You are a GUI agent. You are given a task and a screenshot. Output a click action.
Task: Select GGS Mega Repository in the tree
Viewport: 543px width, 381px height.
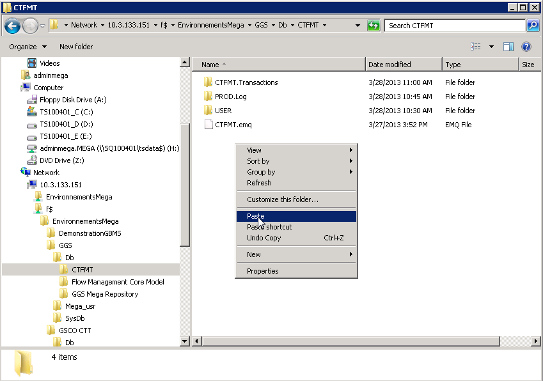tap(105, 294)
